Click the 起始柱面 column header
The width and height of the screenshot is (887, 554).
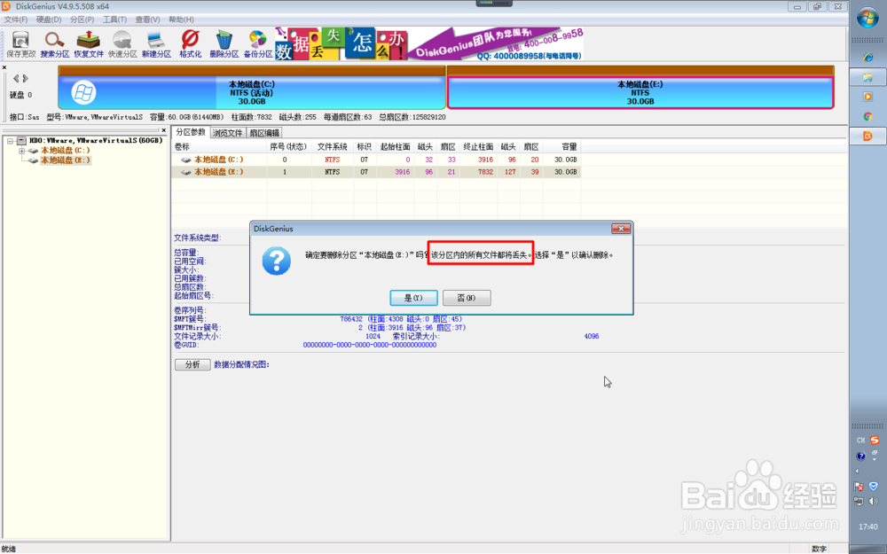point(395,147)
